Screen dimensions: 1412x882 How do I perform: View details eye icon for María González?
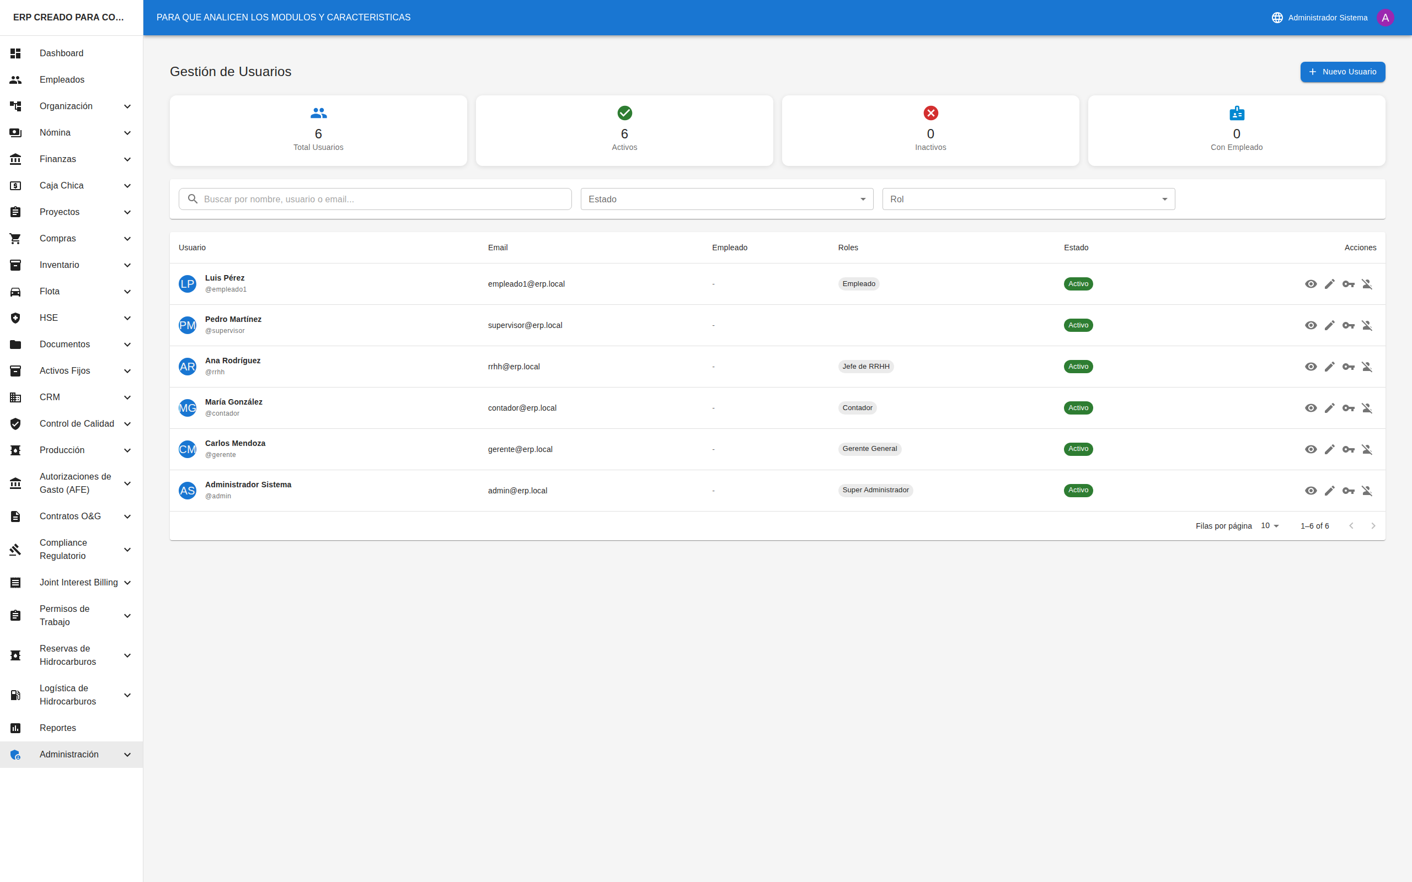(x=1311, y=408)
